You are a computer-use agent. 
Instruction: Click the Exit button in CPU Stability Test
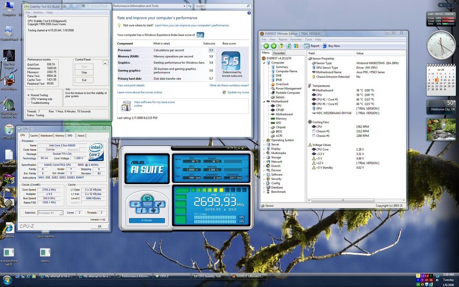[84, 80]
